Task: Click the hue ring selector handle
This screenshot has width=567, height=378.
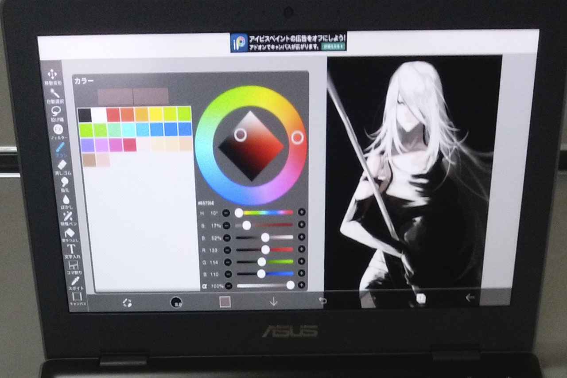Action: point(297,137)
